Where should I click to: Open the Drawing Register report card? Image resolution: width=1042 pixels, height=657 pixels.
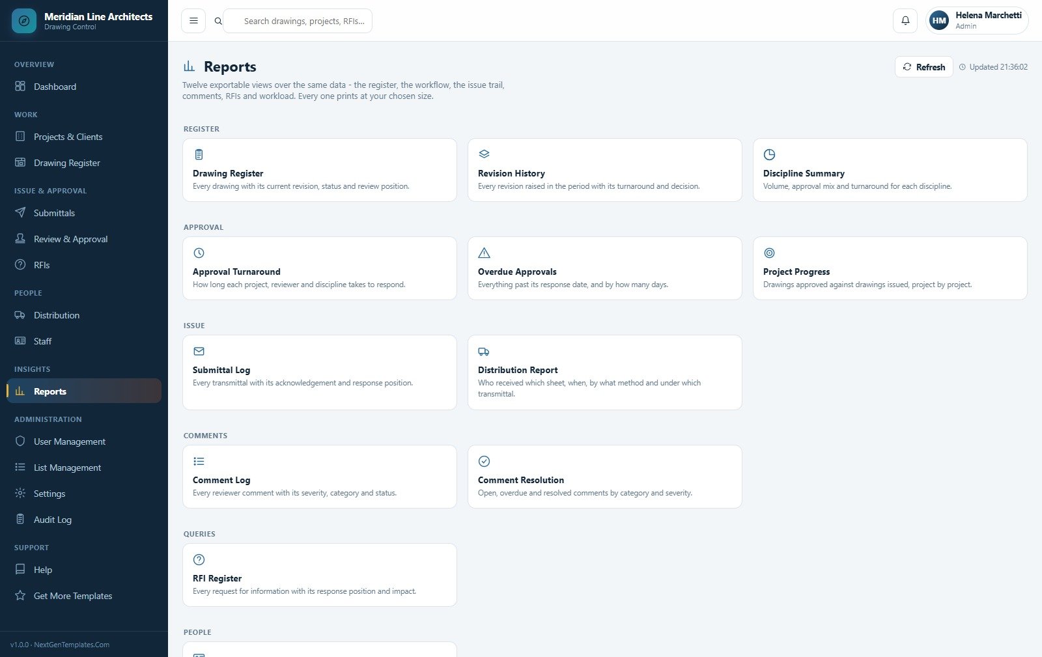[x=319, y=169]
